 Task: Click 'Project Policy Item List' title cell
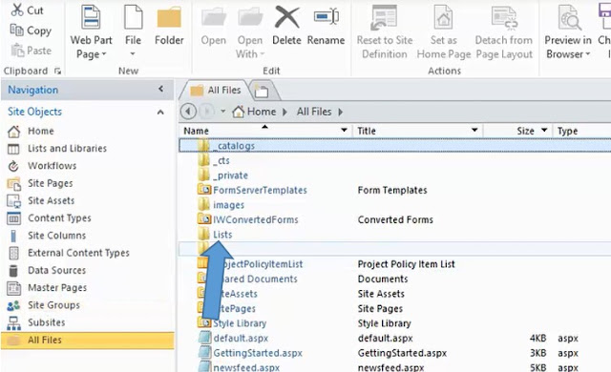(406, 264)
